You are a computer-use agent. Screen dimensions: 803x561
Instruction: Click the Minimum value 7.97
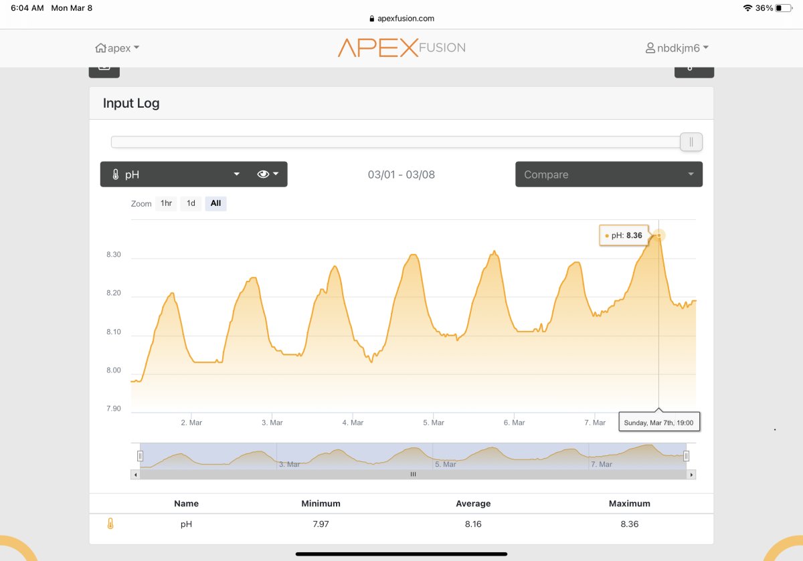(x=321, y=524)
